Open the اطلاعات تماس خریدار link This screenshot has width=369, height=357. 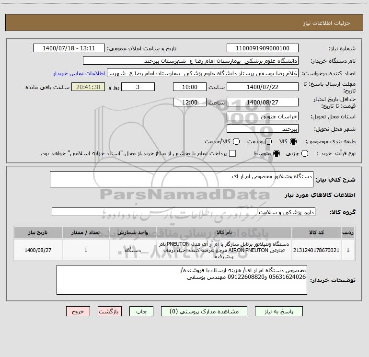click(79, 73)
